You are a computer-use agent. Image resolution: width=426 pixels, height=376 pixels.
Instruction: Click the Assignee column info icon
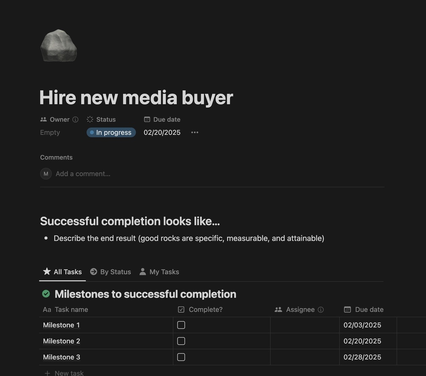tap(320, 310)
